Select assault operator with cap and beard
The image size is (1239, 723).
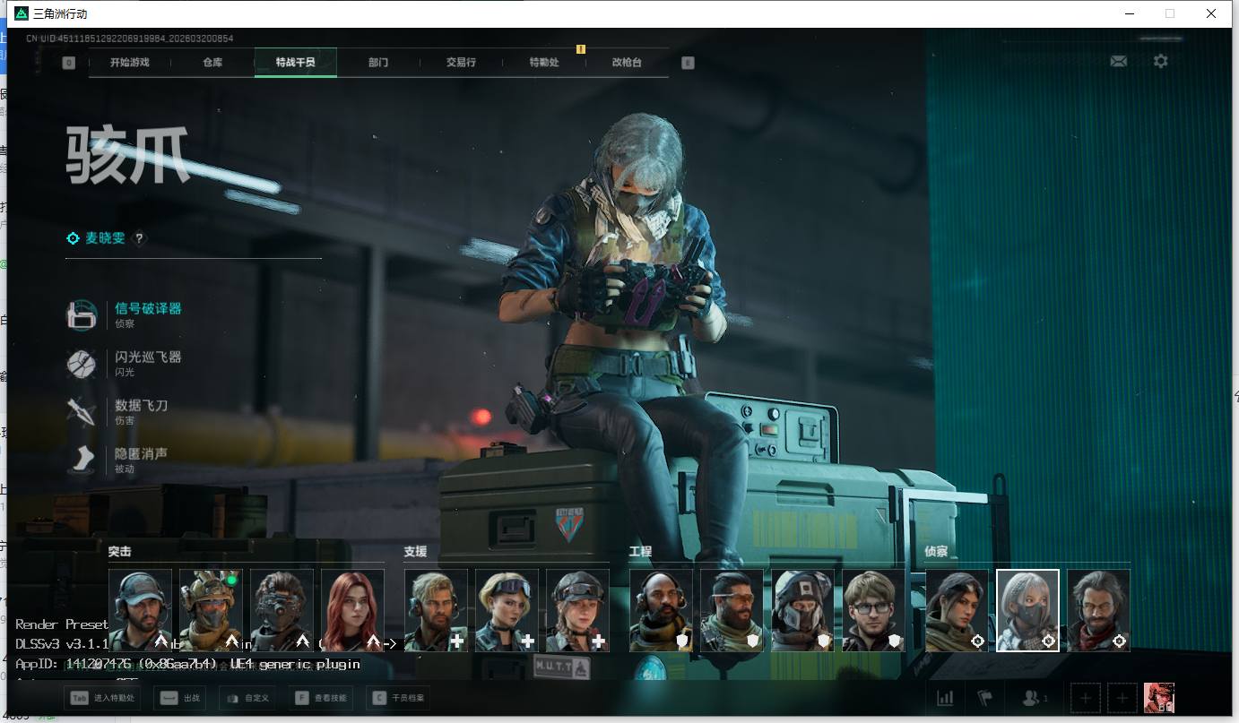click(140, 610)
